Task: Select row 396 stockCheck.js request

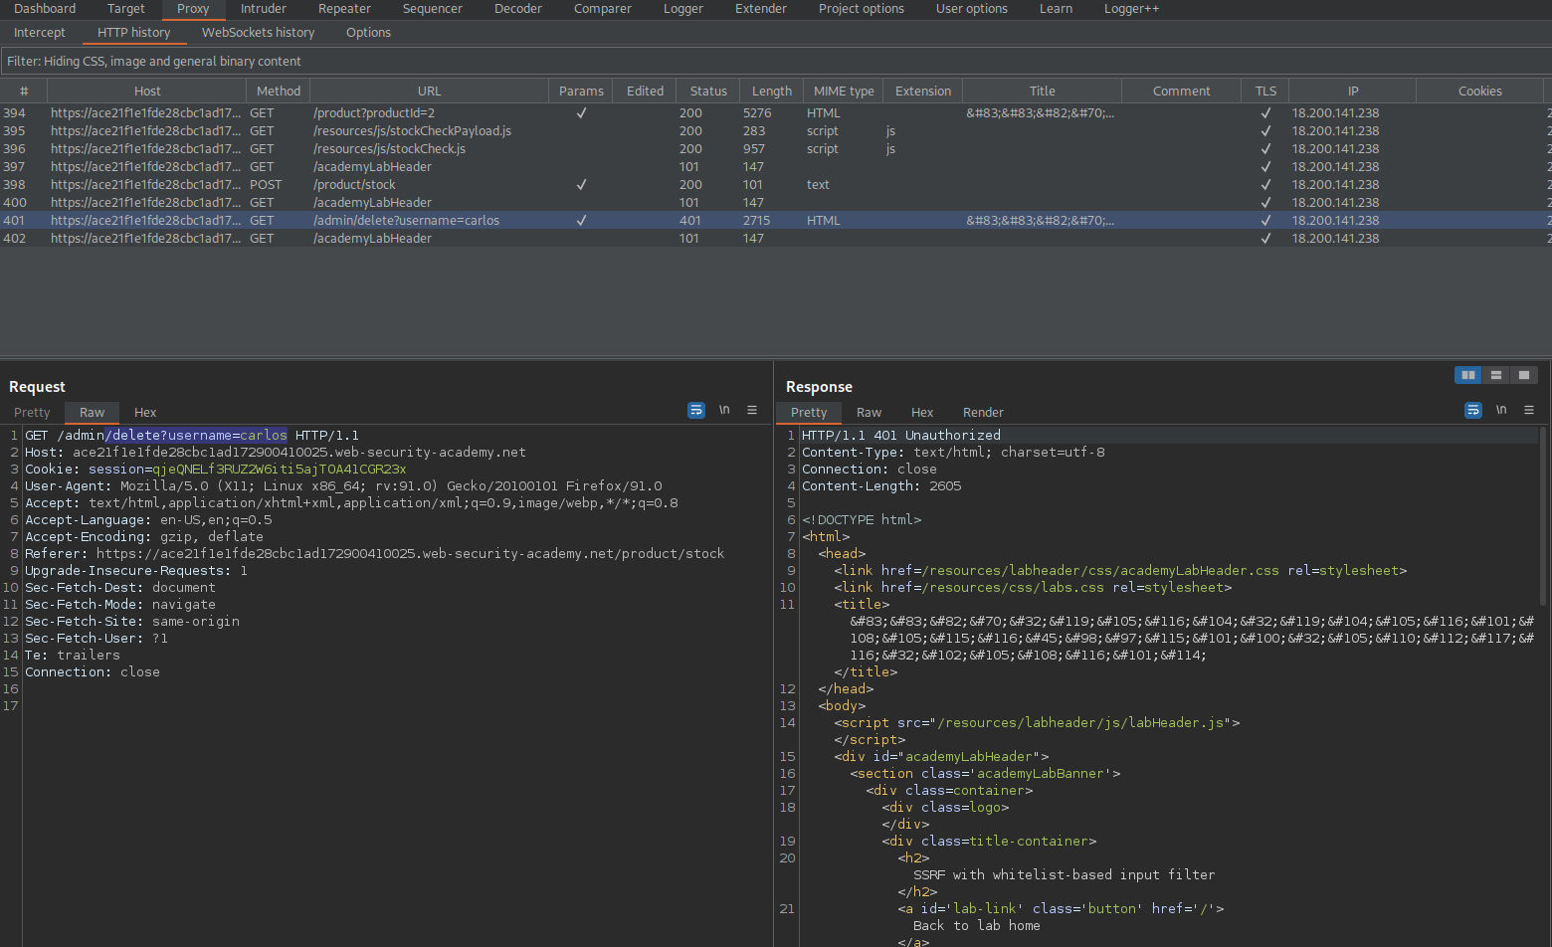Action: (776, 149)
